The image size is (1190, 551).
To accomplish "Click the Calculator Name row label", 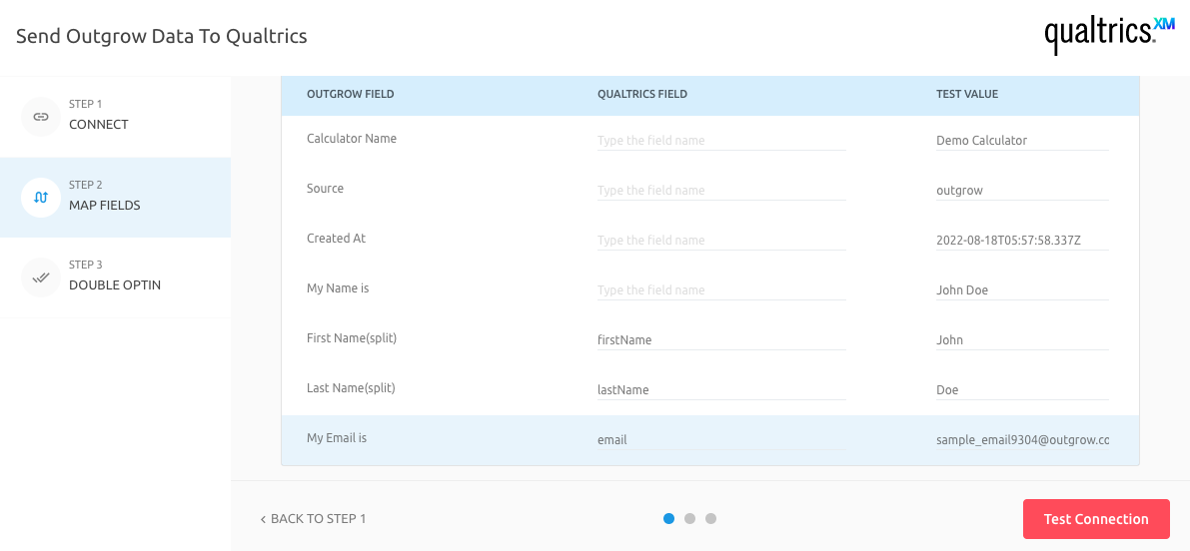I will [x=352, y=139].
